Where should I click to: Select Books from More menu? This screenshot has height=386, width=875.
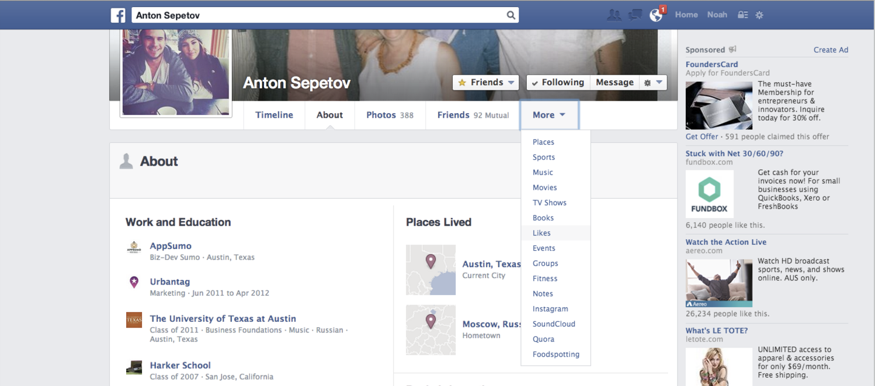pos(555,218)
